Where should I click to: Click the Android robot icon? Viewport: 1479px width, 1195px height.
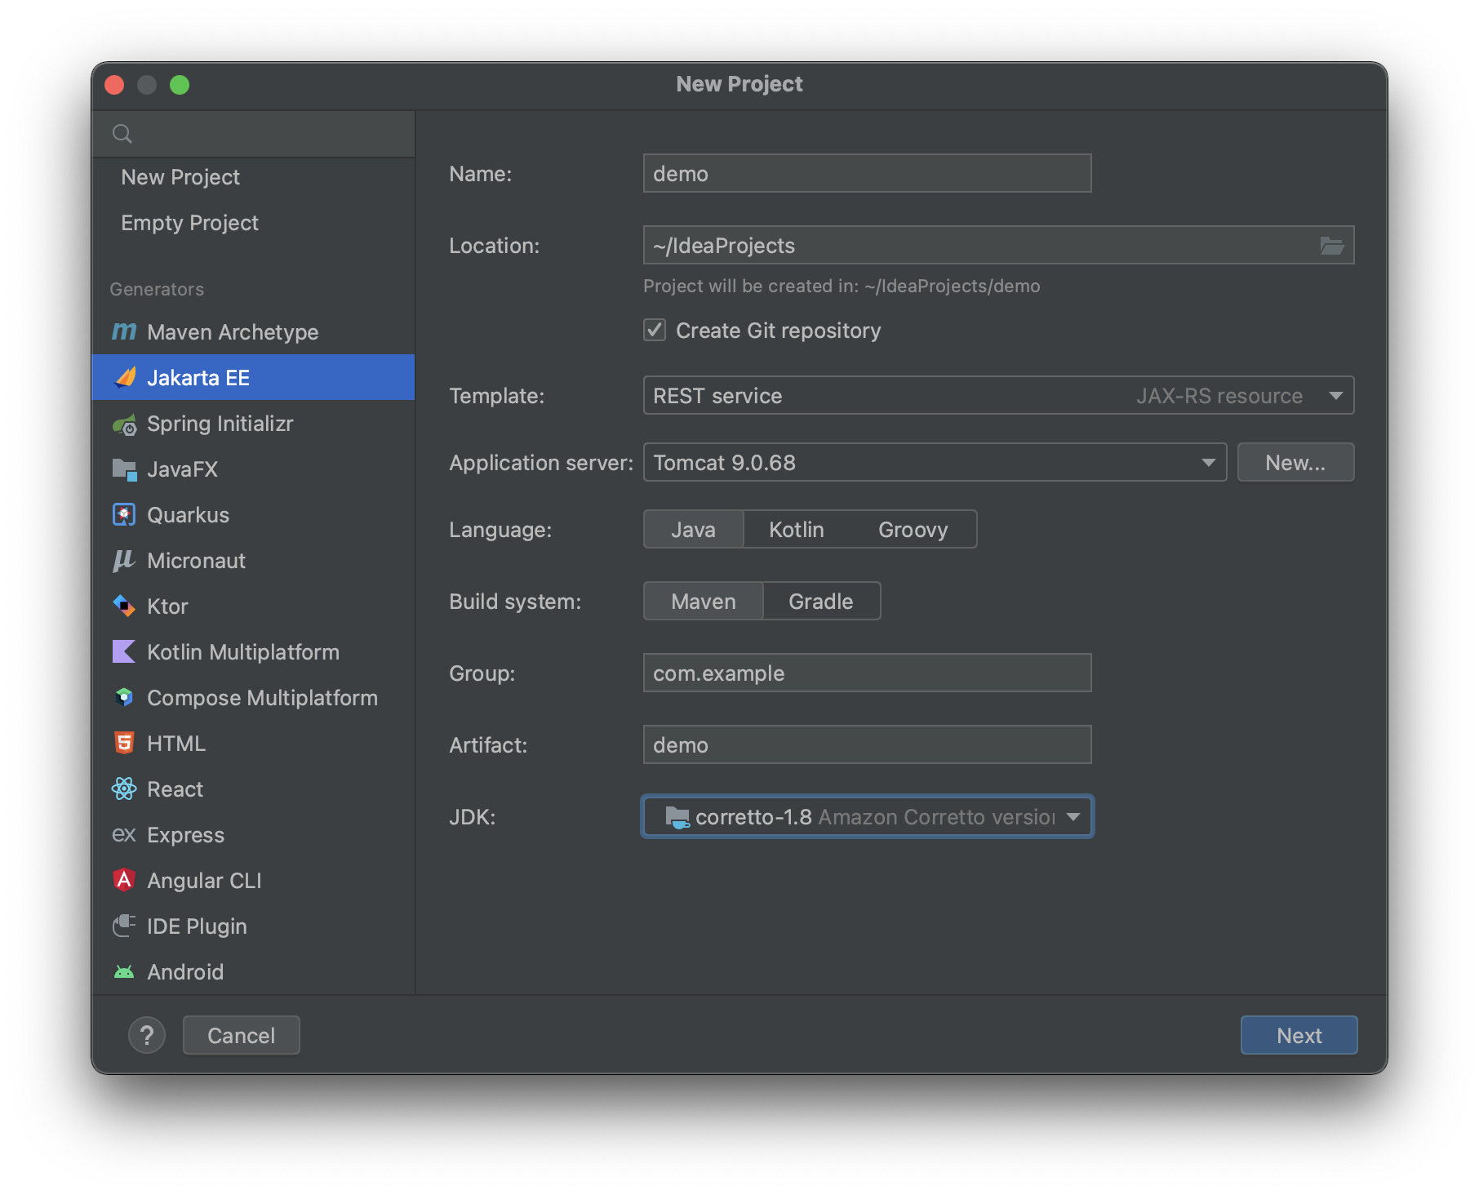[124, 971]
